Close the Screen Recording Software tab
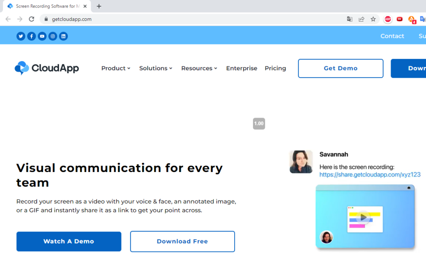Image resolution: width=426 pixels, height=258 pixels. [85, 6]
